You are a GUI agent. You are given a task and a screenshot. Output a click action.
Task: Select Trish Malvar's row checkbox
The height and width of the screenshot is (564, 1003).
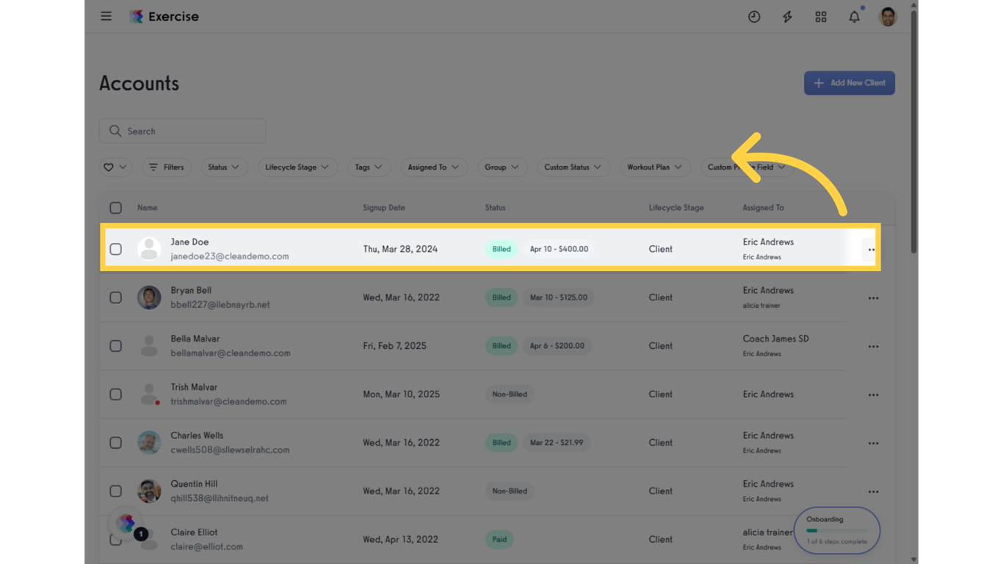tap(115, 394)
